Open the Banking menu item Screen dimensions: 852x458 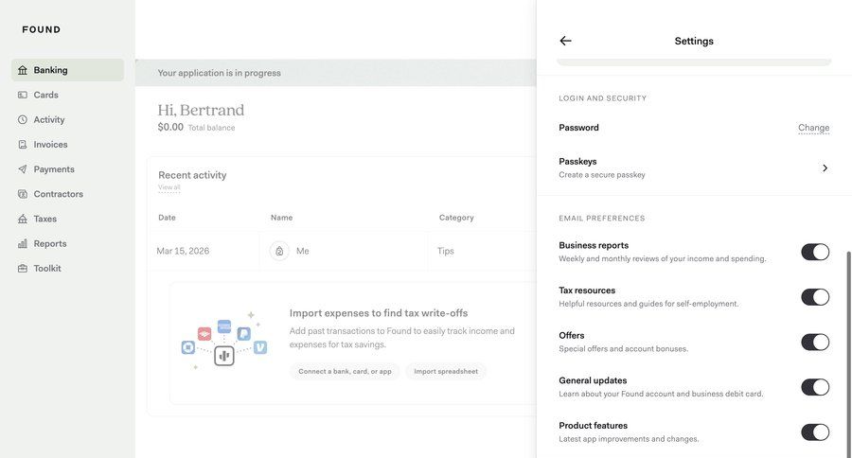67,70
